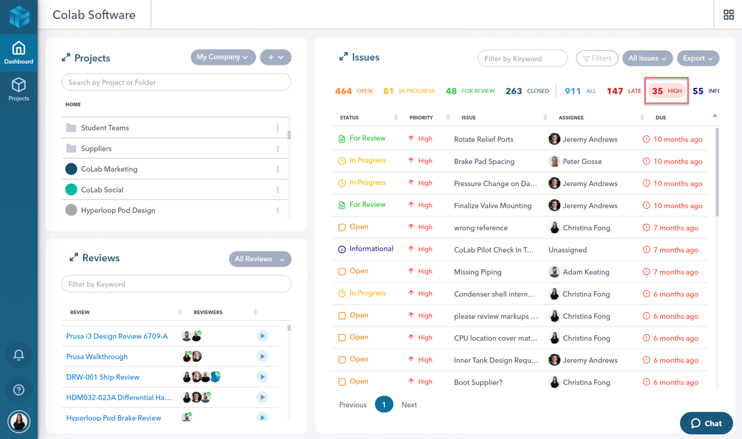
Task: Open Prusa i3 Design Review 6709-A link
Action: click(117, 336)
